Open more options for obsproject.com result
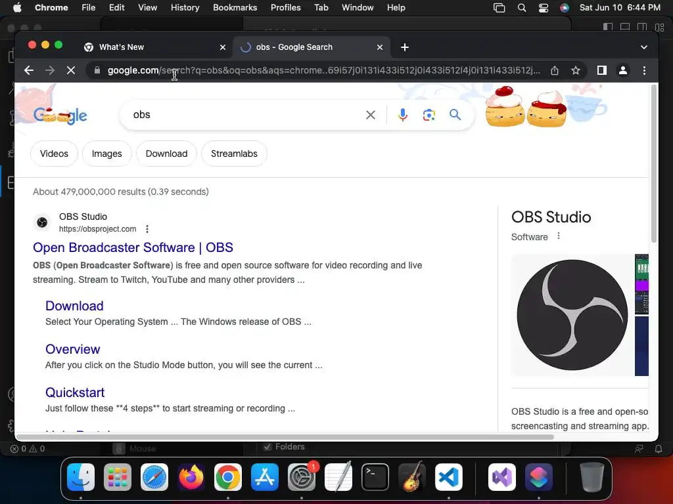The height and width of the screenshot is (504, 673). pyautogui.click(x=147, y=229)
